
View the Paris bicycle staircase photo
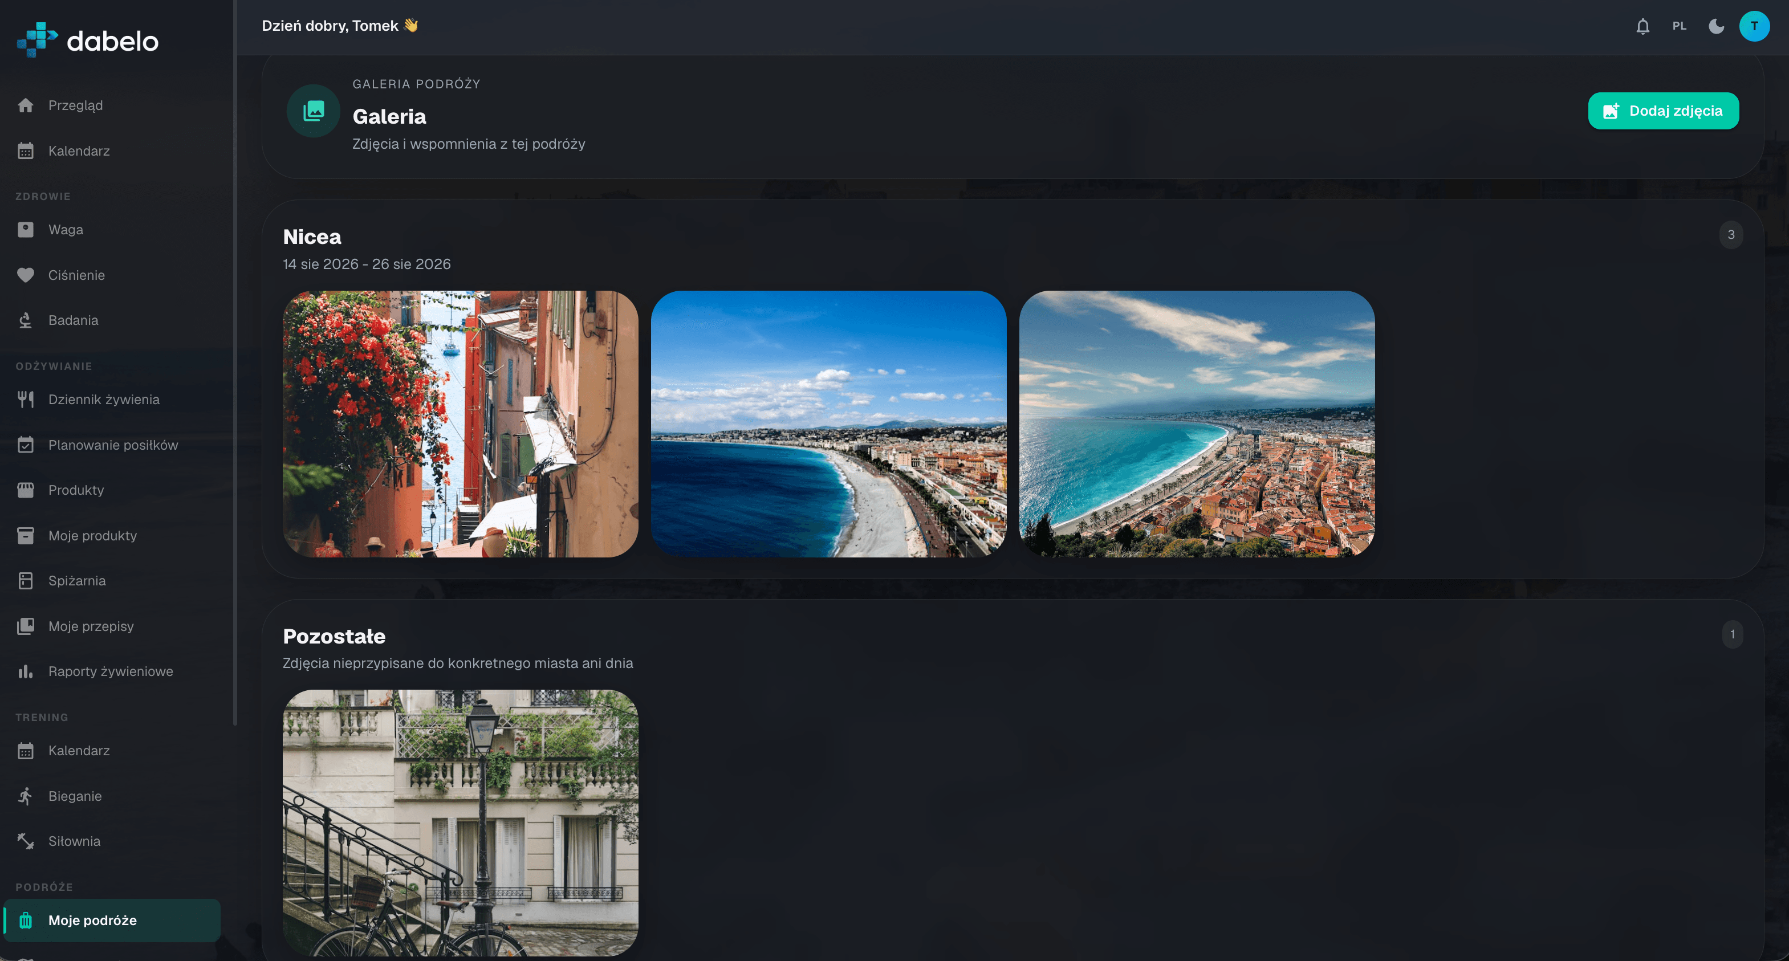pyautogui.click(x=461, y=823)
